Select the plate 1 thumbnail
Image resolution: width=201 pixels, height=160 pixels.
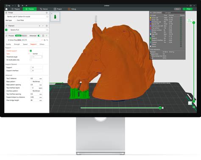coord(55,17)
